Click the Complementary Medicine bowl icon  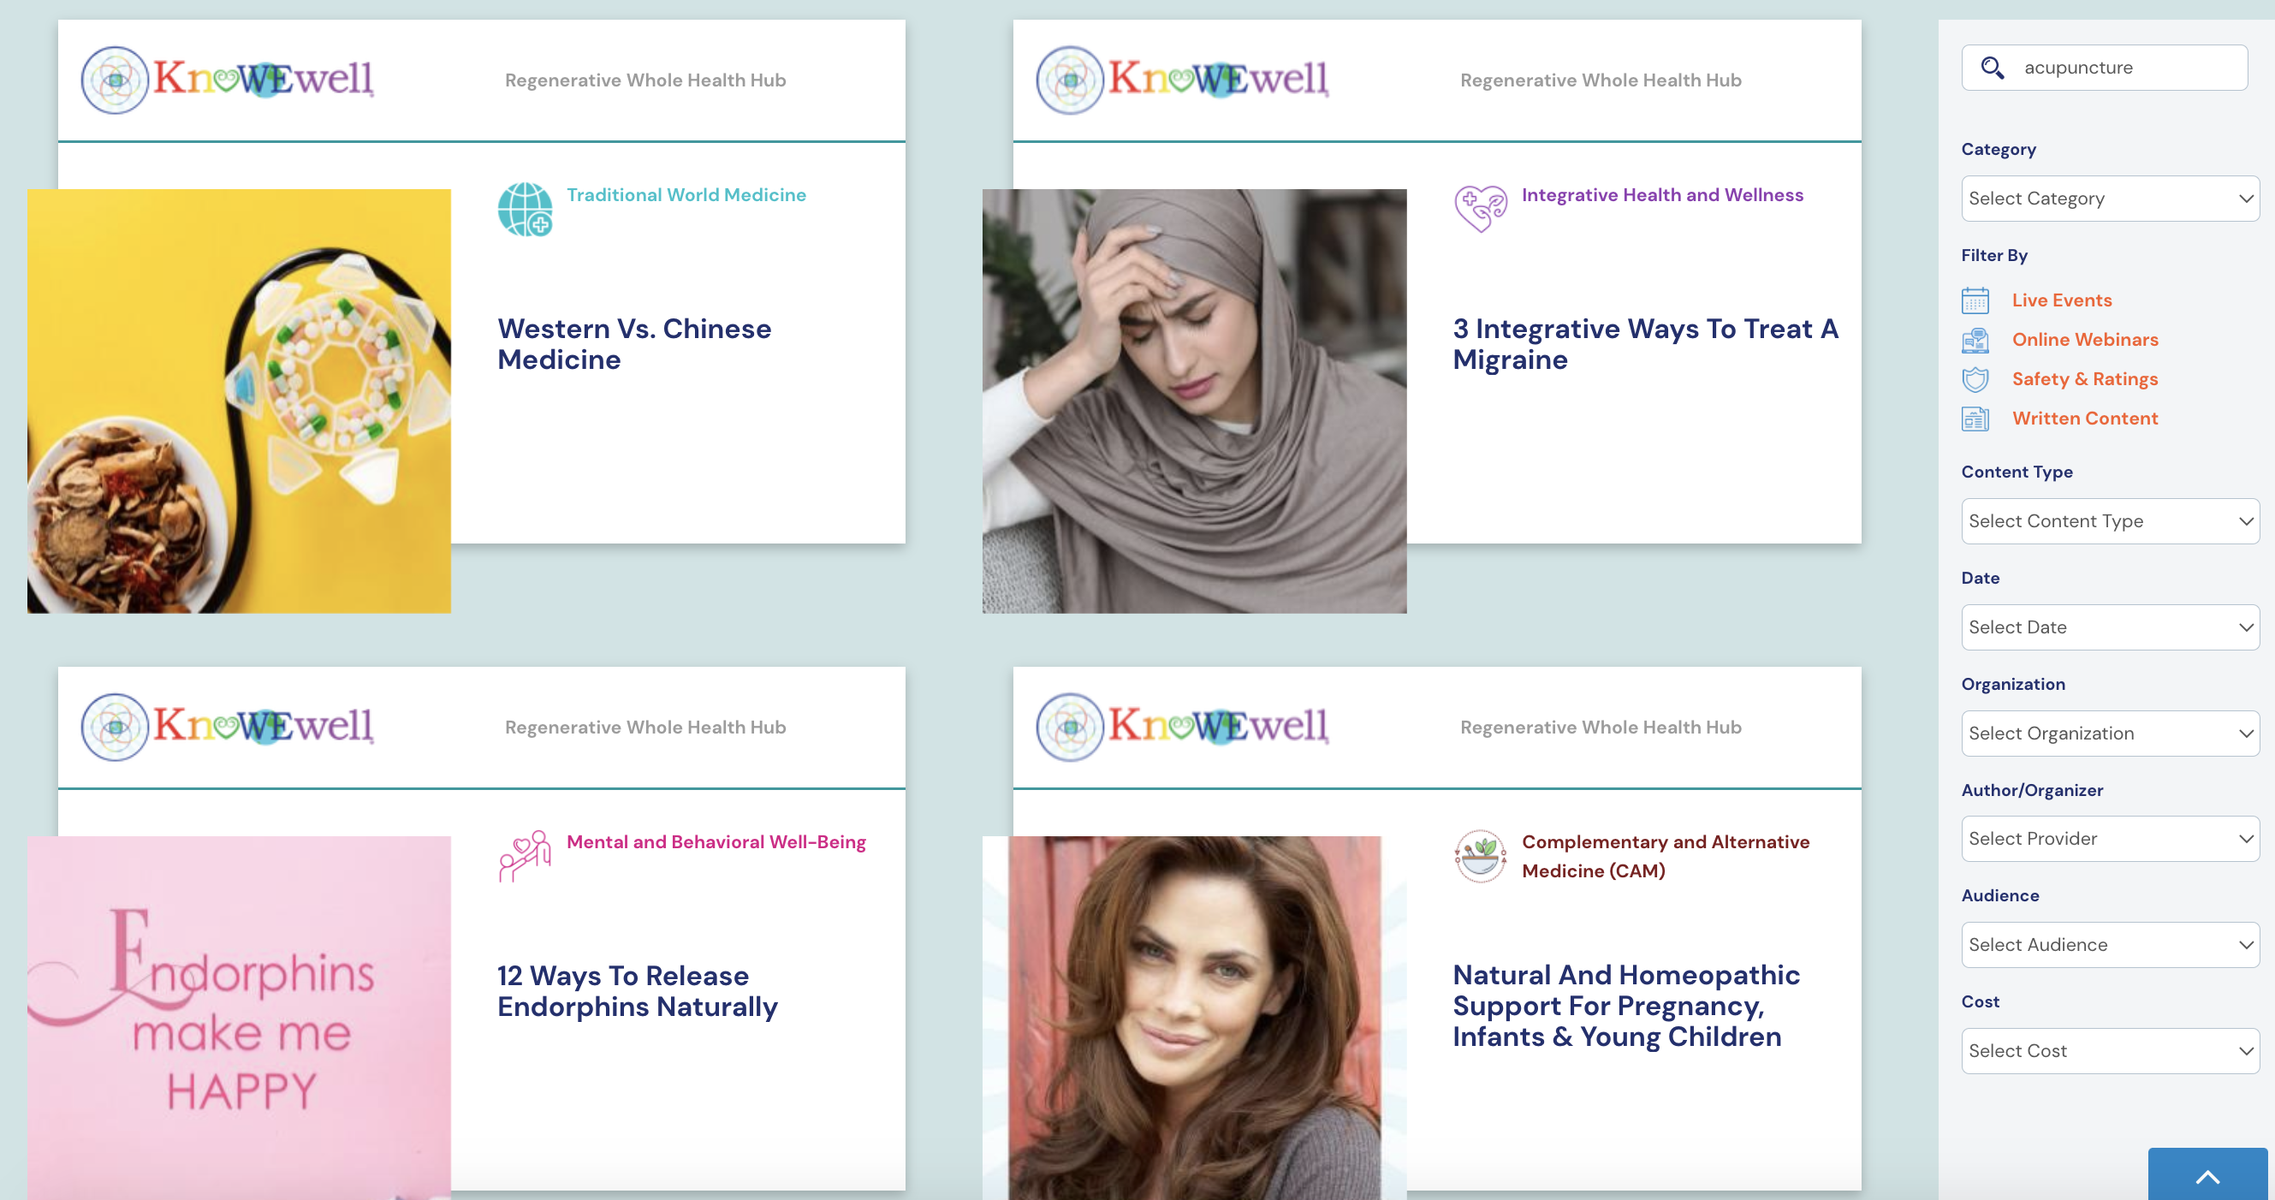(x=1480, y=856)
